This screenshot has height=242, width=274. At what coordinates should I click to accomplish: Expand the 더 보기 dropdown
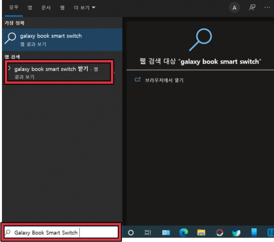click(85, 7)
